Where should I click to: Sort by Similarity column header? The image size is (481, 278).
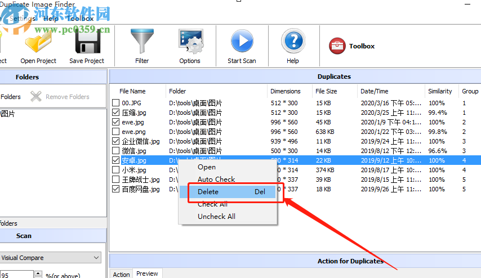pos(440,91)
